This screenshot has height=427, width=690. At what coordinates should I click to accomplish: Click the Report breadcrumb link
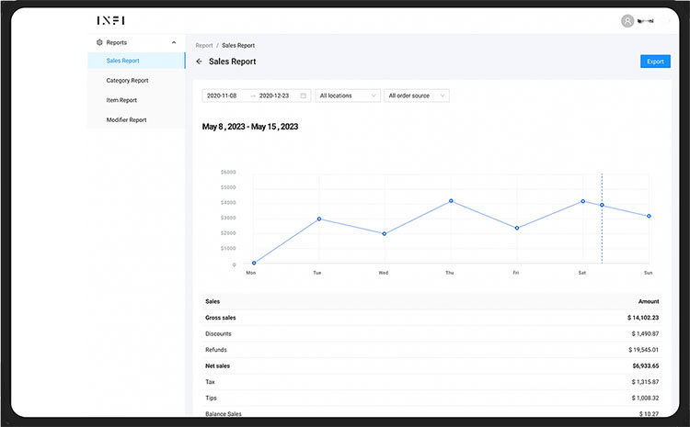pyautogui.click(x=203, y=45)
